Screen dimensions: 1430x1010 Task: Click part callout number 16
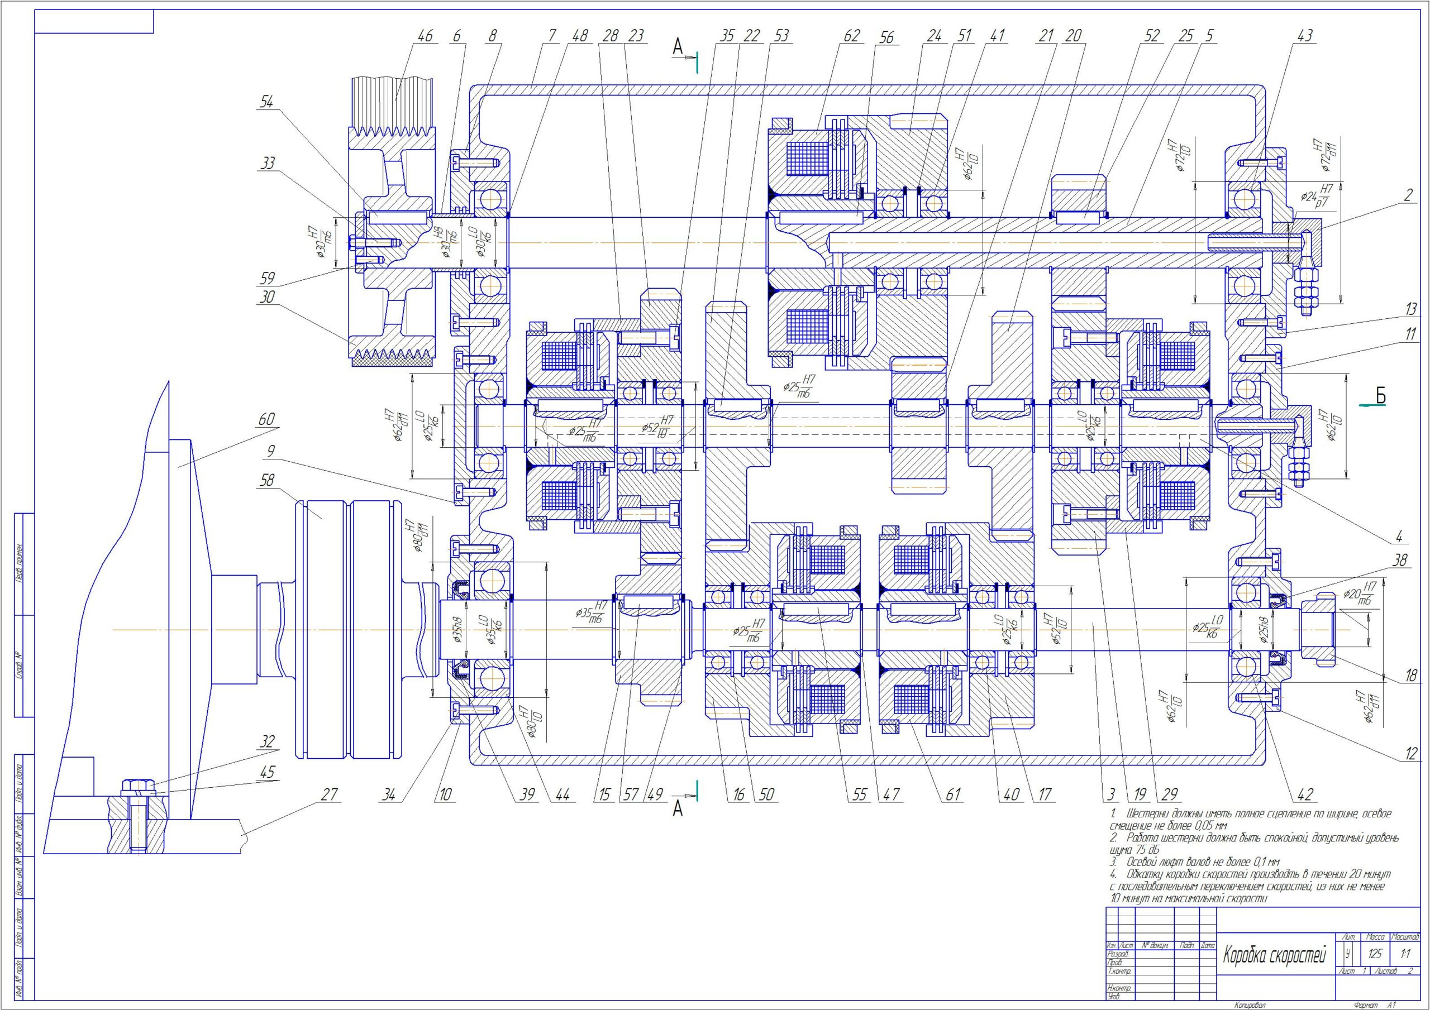click(x=738, y=794)
